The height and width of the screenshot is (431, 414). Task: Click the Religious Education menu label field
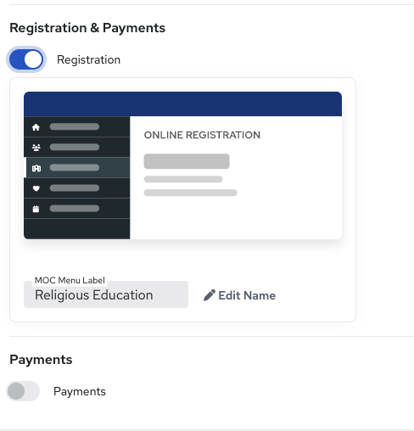[x=106, y=294]
